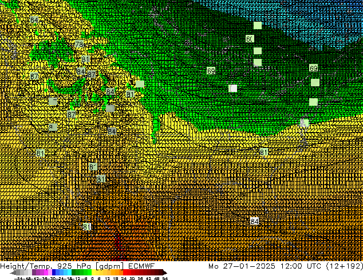Click the "78" contour label
The width and height of the screenshot is (363, 280).
pos(79,44)
